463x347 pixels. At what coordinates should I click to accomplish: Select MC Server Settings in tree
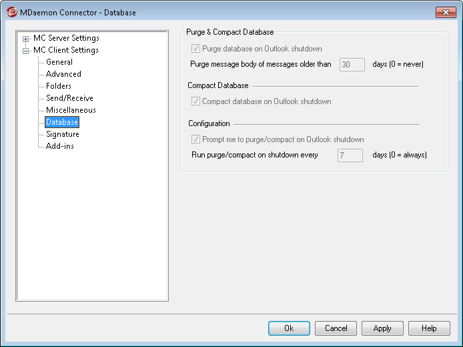[66, 38]
